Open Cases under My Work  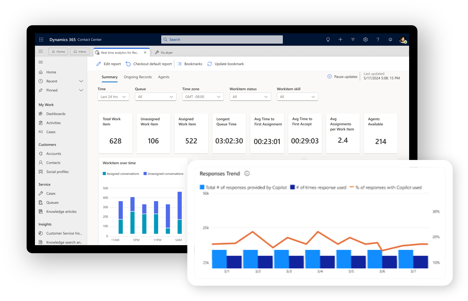coord(51,132)
